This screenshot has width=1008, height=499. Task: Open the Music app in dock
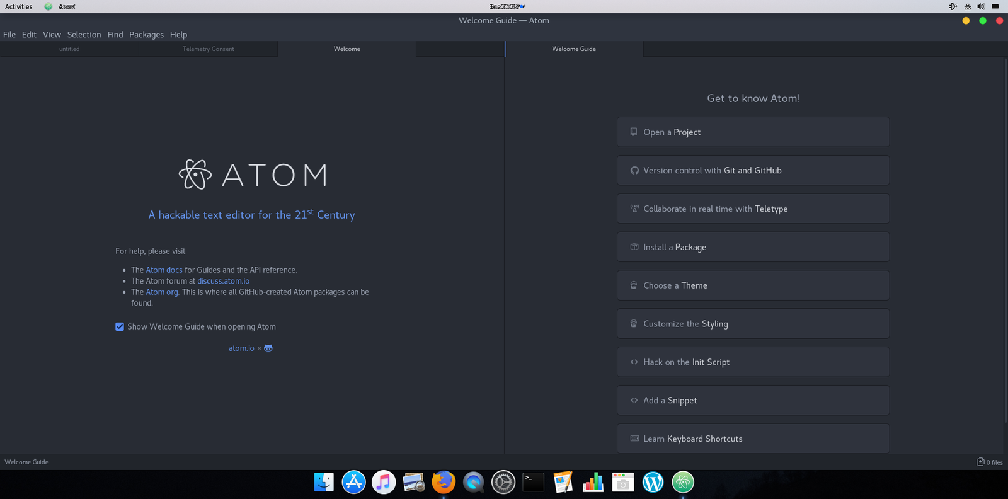click(x=383, y=482)
